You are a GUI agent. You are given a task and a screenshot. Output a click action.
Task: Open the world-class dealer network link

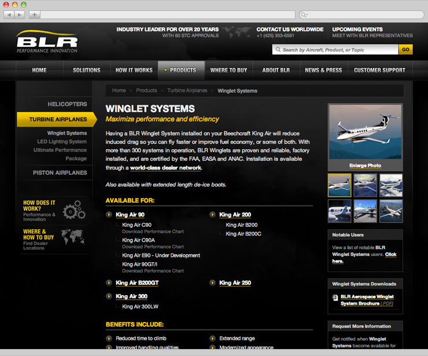pyautogui.click(x=165, y=168)
